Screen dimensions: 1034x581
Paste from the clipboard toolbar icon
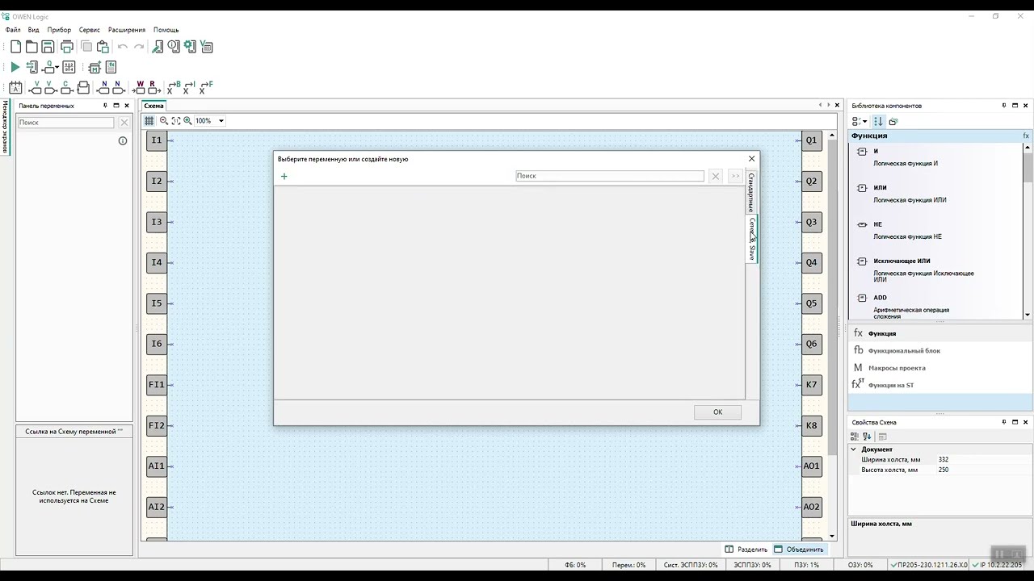(x=103, y=47)
